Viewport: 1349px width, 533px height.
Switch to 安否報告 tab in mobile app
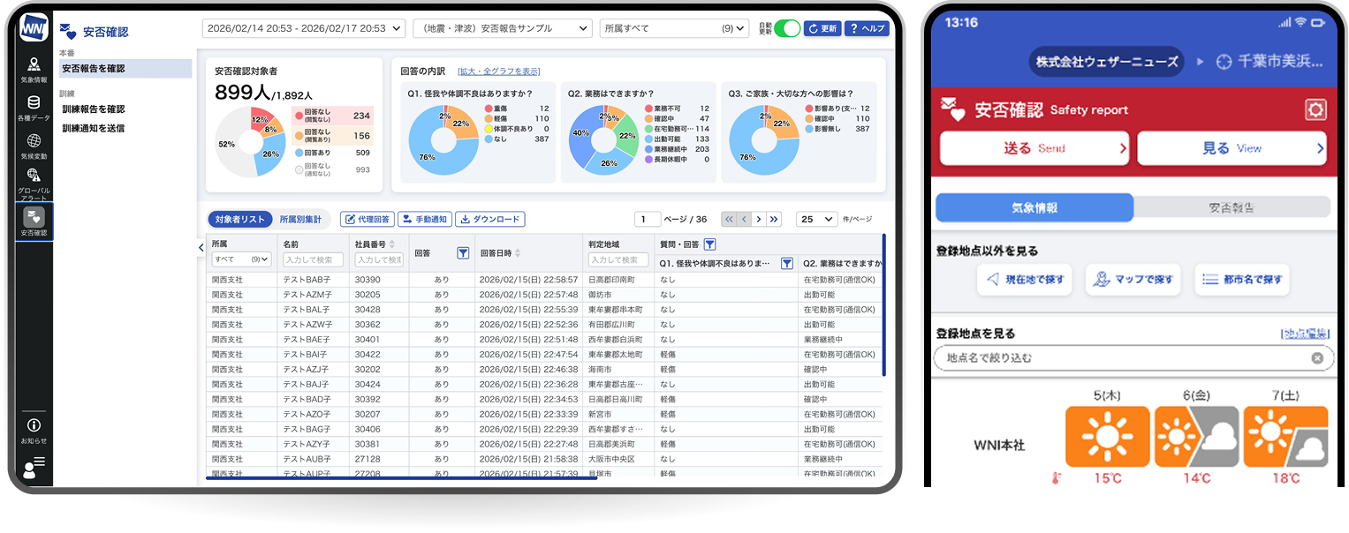point(1232,207)
